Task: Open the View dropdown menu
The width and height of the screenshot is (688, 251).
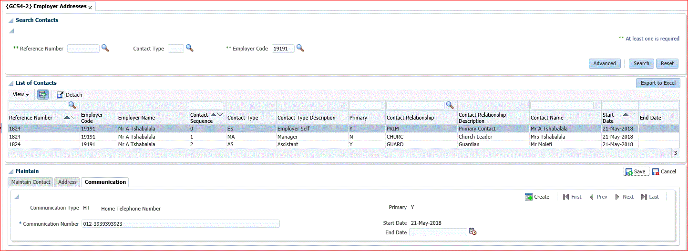Action: pos(21,95)
